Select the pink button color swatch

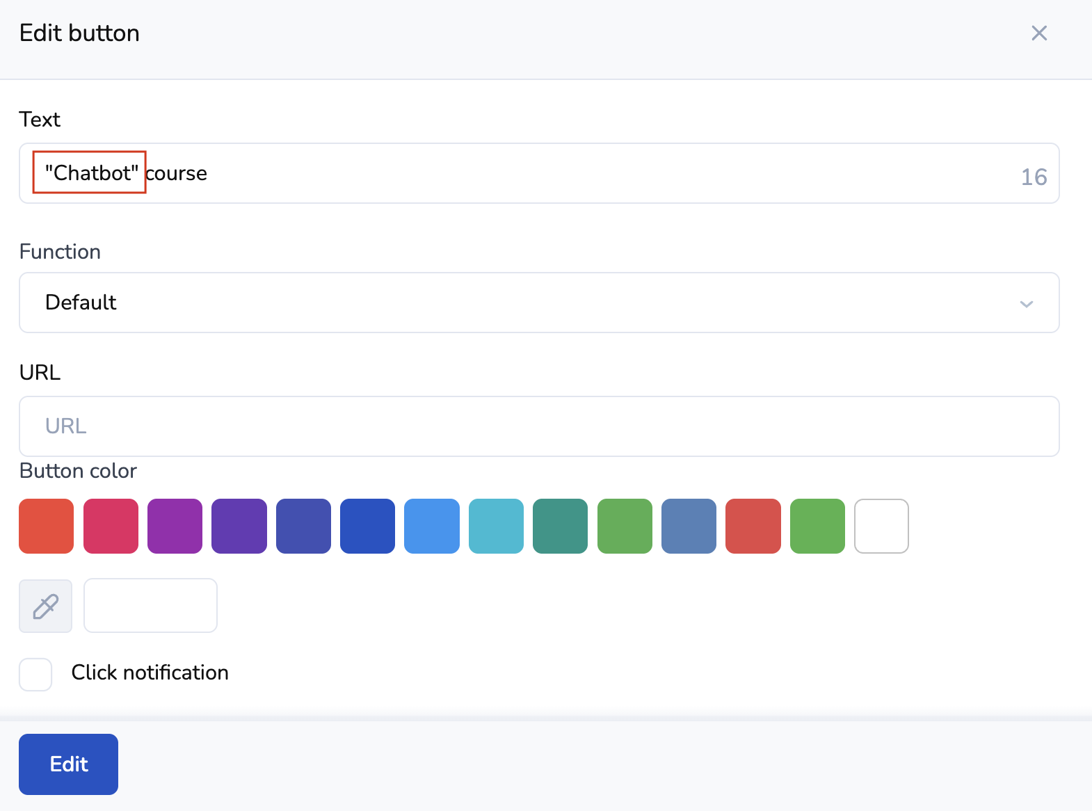click(x=111, y=526)
